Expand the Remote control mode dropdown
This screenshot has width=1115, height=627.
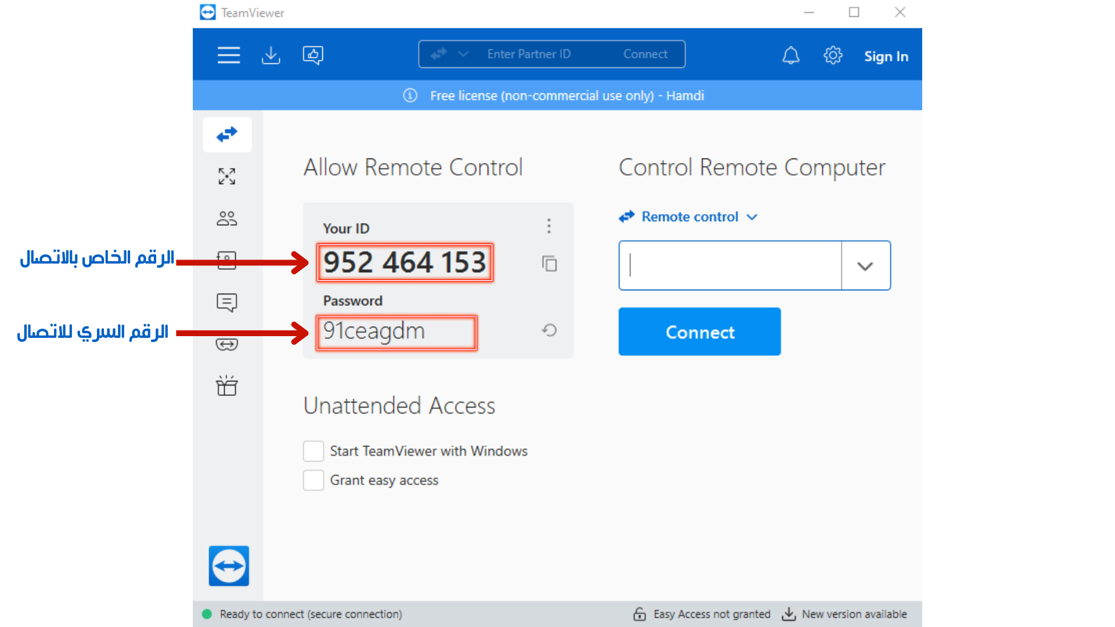tap(753, 217)
